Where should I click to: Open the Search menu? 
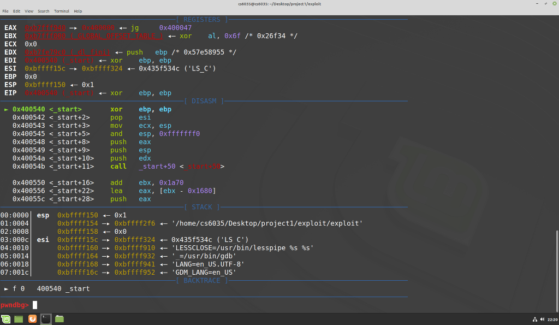pyautogui.click(x=43, y=10)
